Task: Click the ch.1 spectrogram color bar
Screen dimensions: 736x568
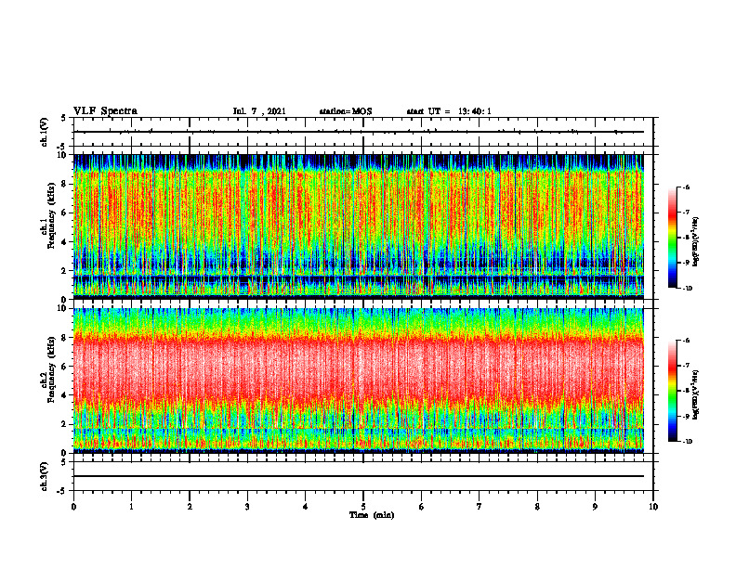Action: pos(672,238)
